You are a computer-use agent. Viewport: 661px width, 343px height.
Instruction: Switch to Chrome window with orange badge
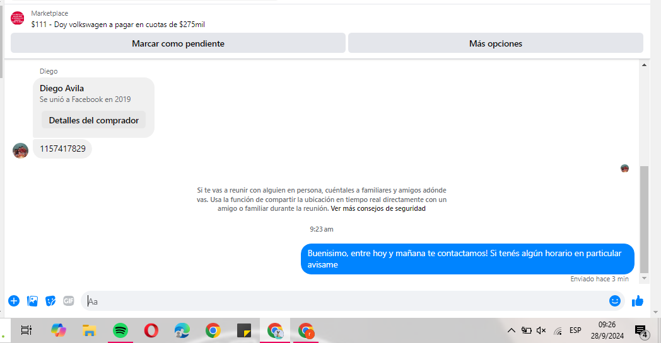pos(306,330)
